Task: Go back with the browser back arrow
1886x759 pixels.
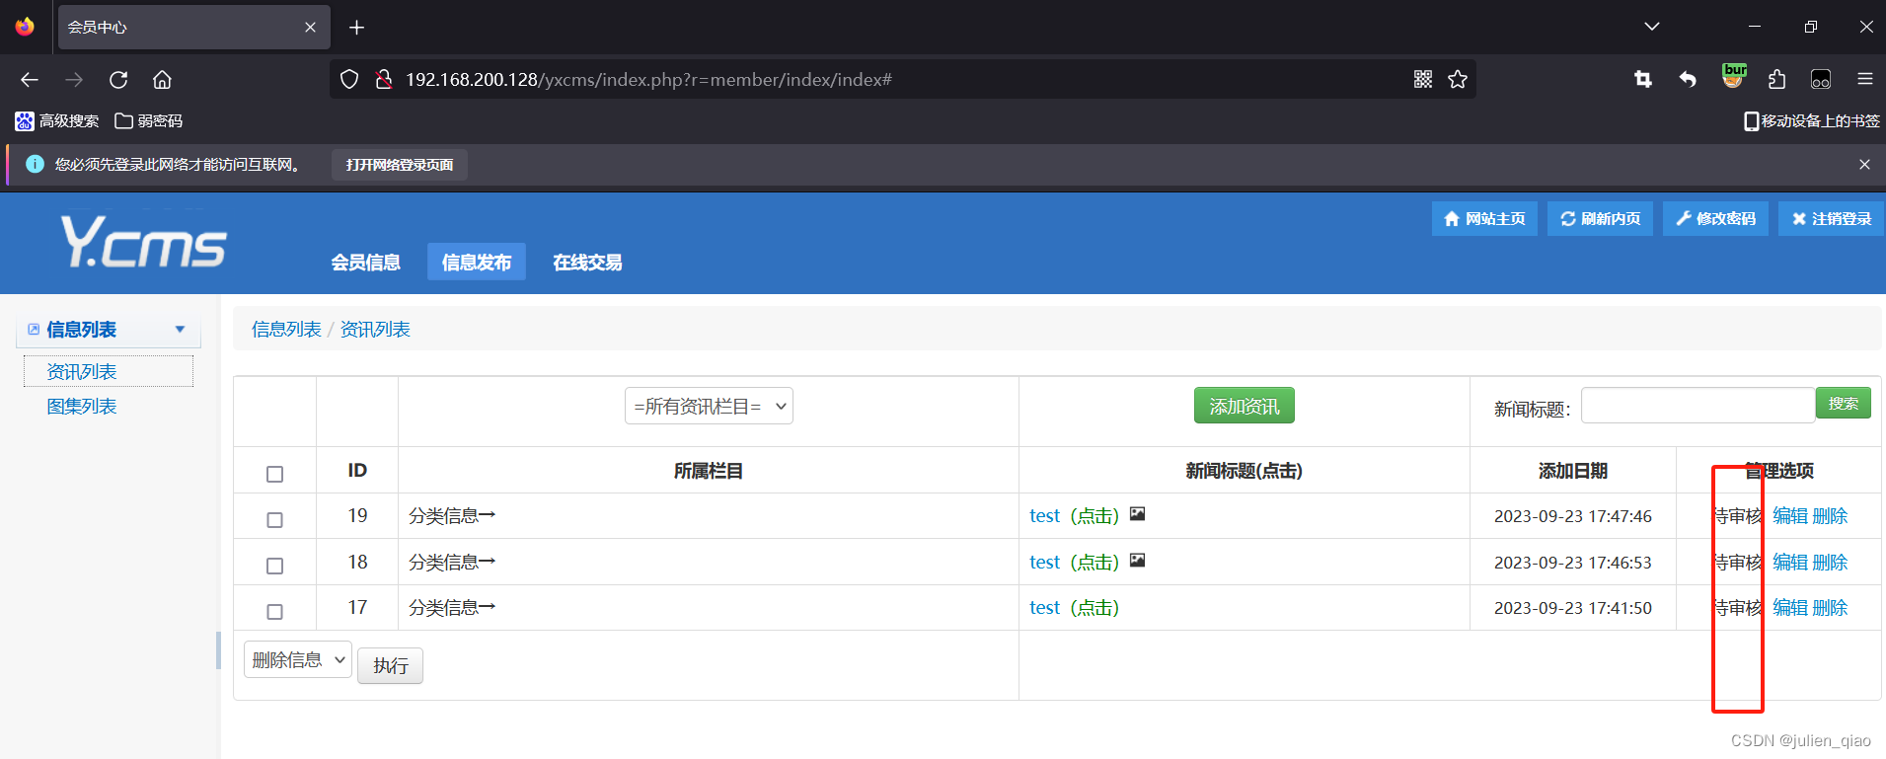Action: [x=30, y=80]
